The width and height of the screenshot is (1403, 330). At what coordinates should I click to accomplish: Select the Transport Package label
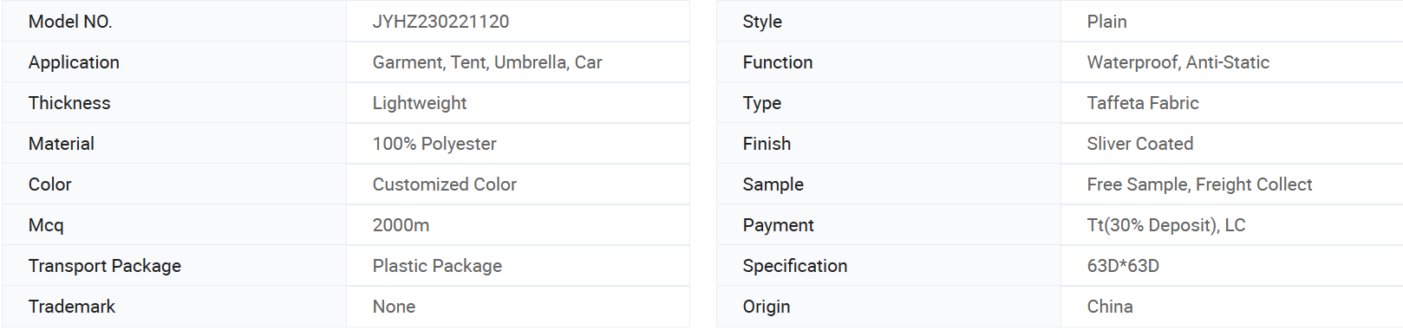[105, 266]
